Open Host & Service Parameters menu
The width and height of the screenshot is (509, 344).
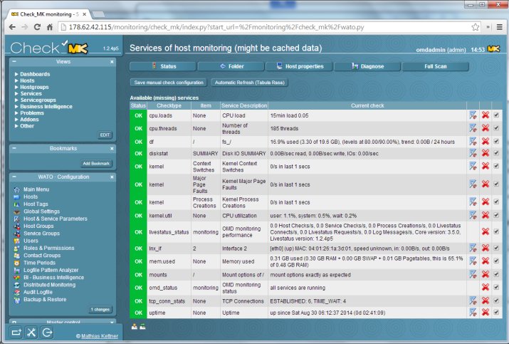(56, 219)
